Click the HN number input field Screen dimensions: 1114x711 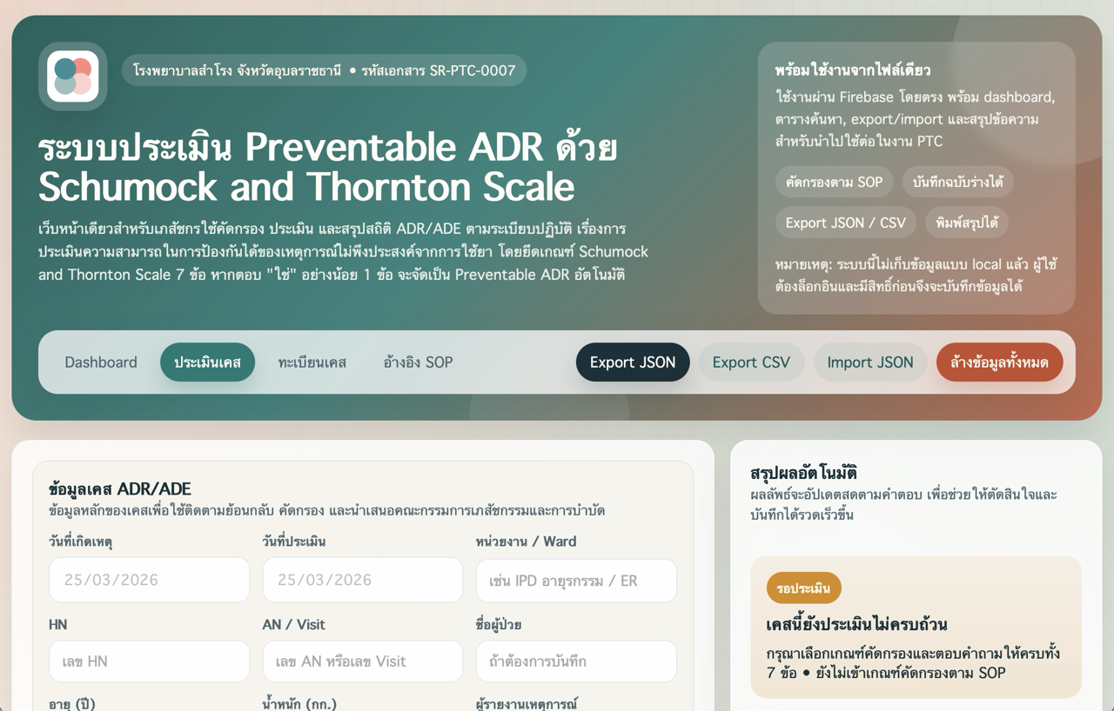point(149,661)
